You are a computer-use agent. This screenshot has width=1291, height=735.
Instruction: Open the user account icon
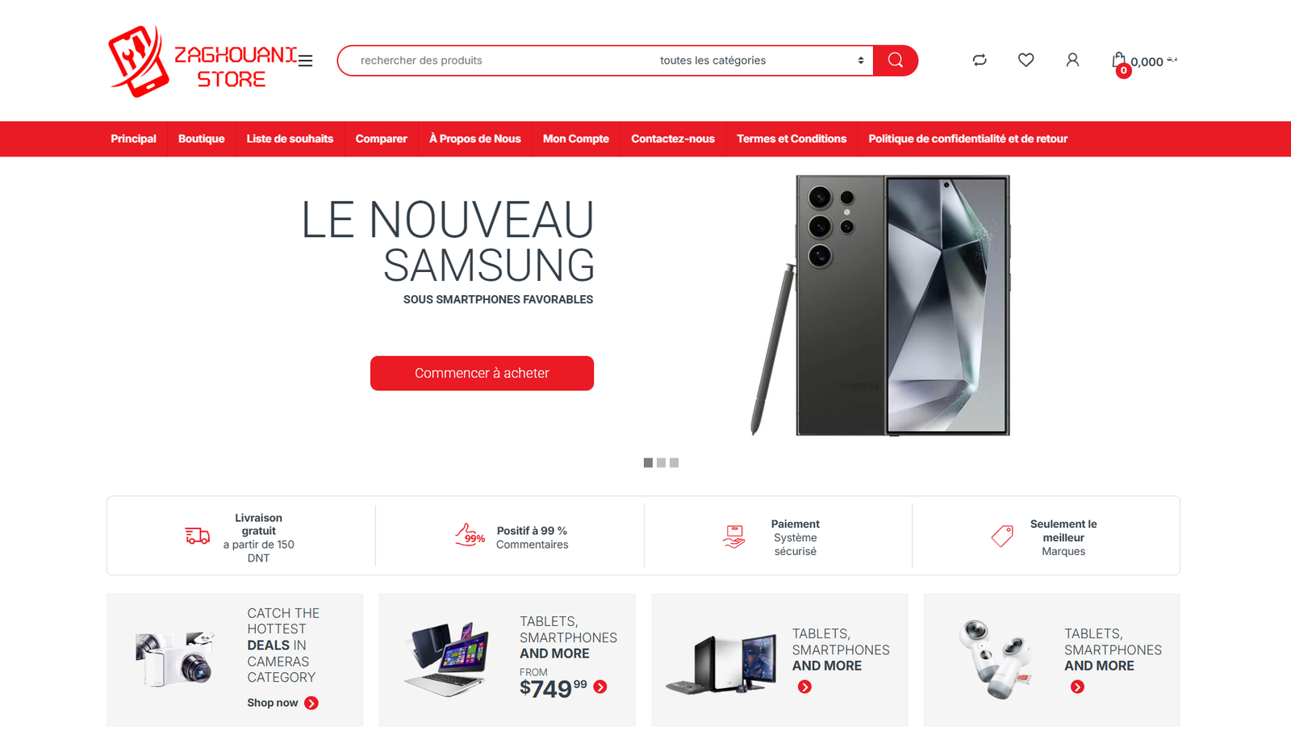(1072, 60)
